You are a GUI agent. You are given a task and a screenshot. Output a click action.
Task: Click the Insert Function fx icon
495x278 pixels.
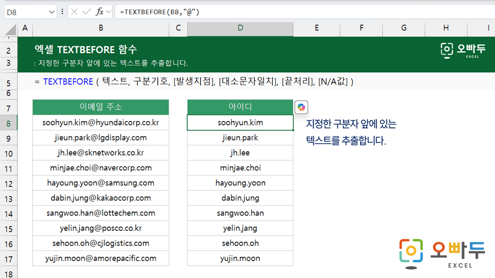[99, 12]
